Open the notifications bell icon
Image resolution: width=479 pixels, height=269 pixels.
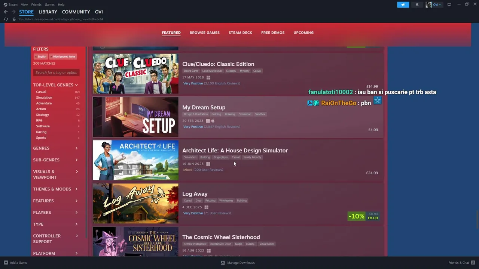[x=417, y=4]
